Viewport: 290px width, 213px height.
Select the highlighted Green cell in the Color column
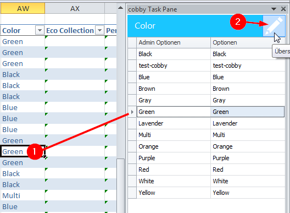point(23,152)
